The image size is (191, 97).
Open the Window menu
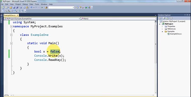pos(44,4)
